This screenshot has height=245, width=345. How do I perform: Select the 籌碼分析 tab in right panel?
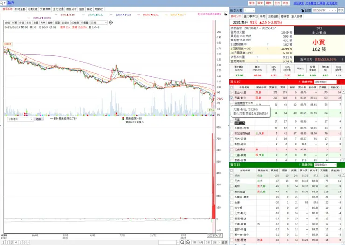tap(236, 16)
